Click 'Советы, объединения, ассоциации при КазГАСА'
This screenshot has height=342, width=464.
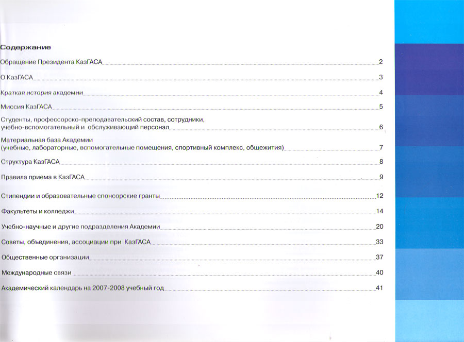pyautogui.click(x=76, y=242)
